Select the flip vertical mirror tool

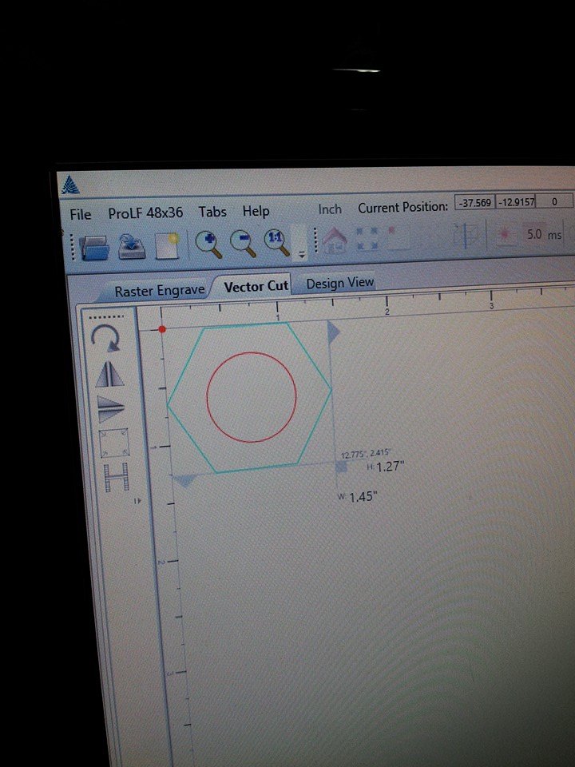coord(111,408)
